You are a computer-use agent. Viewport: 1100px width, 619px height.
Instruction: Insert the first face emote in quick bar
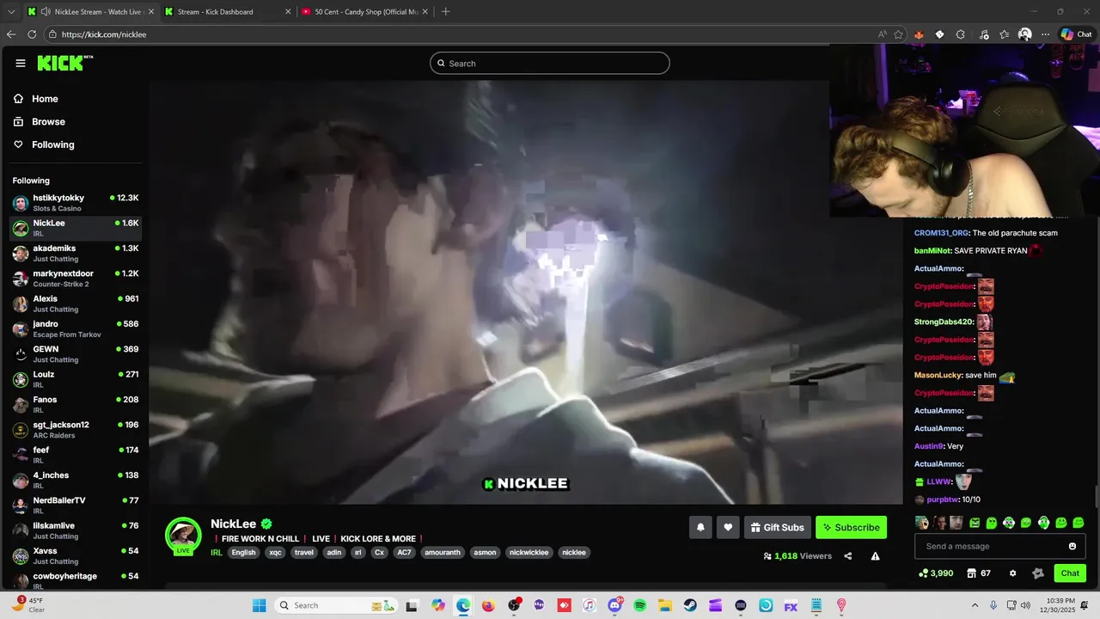[x=922, y=523]
